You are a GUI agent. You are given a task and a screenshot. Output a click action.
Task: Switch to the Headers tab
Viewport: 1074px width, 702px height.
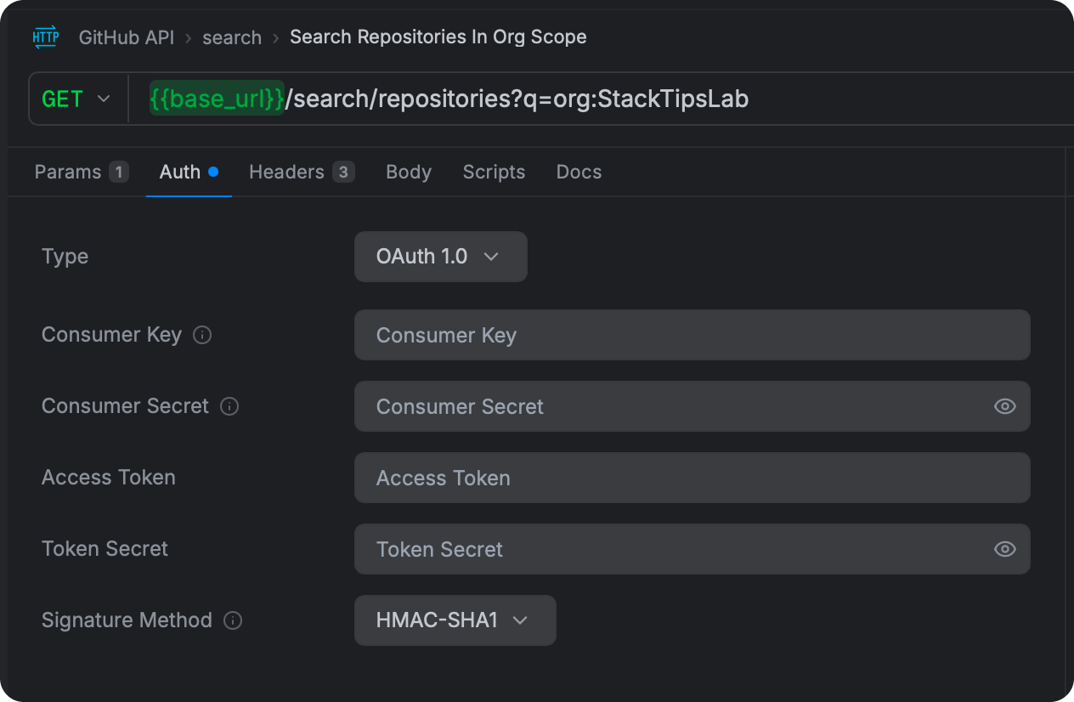coord(302,172)
